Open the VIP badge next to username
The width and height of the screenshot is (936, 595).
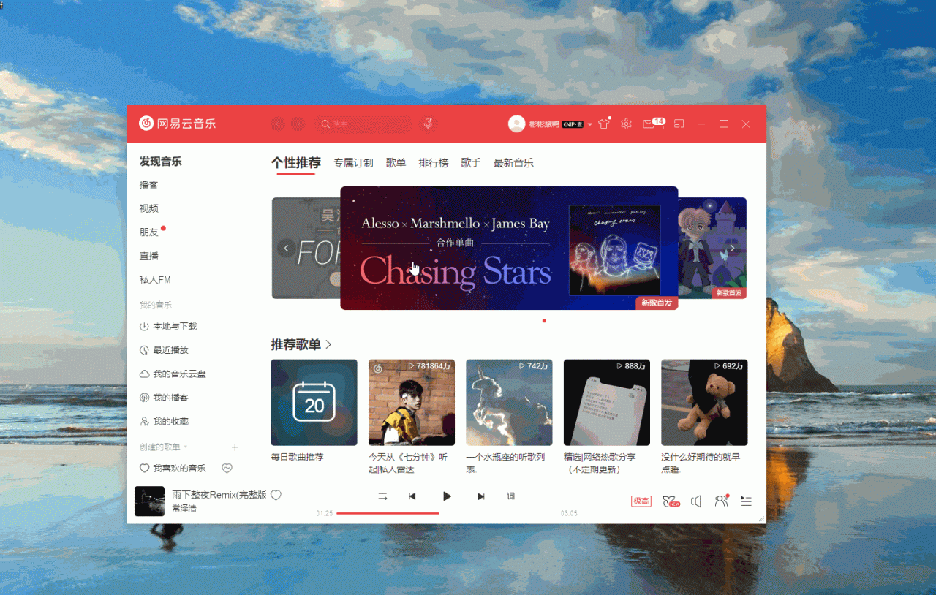pos(573,124)
